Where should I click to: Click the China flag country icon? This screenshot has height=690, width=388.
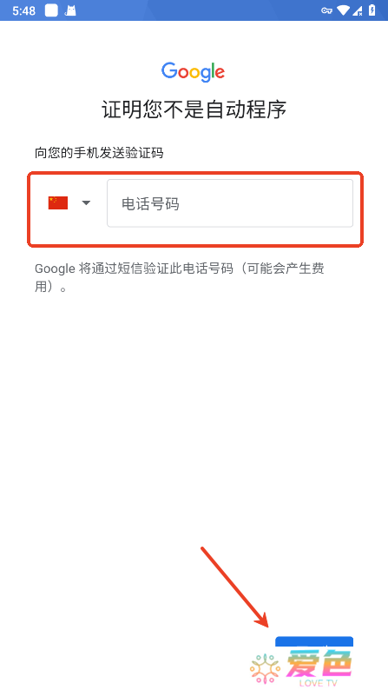(58, 202)
